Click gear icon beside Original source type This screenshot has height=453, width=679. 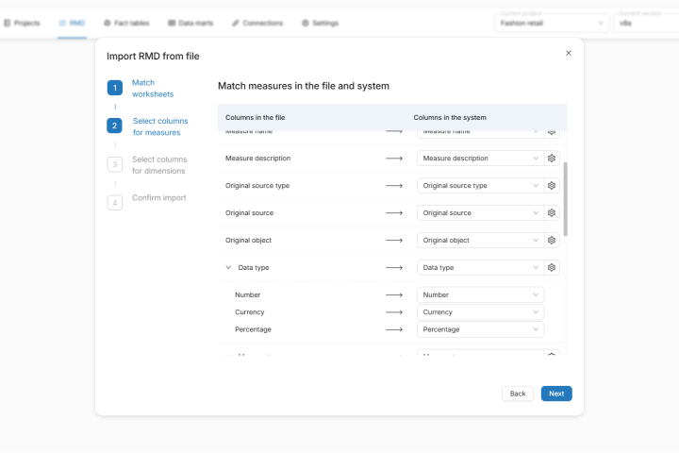coord(552,186)
